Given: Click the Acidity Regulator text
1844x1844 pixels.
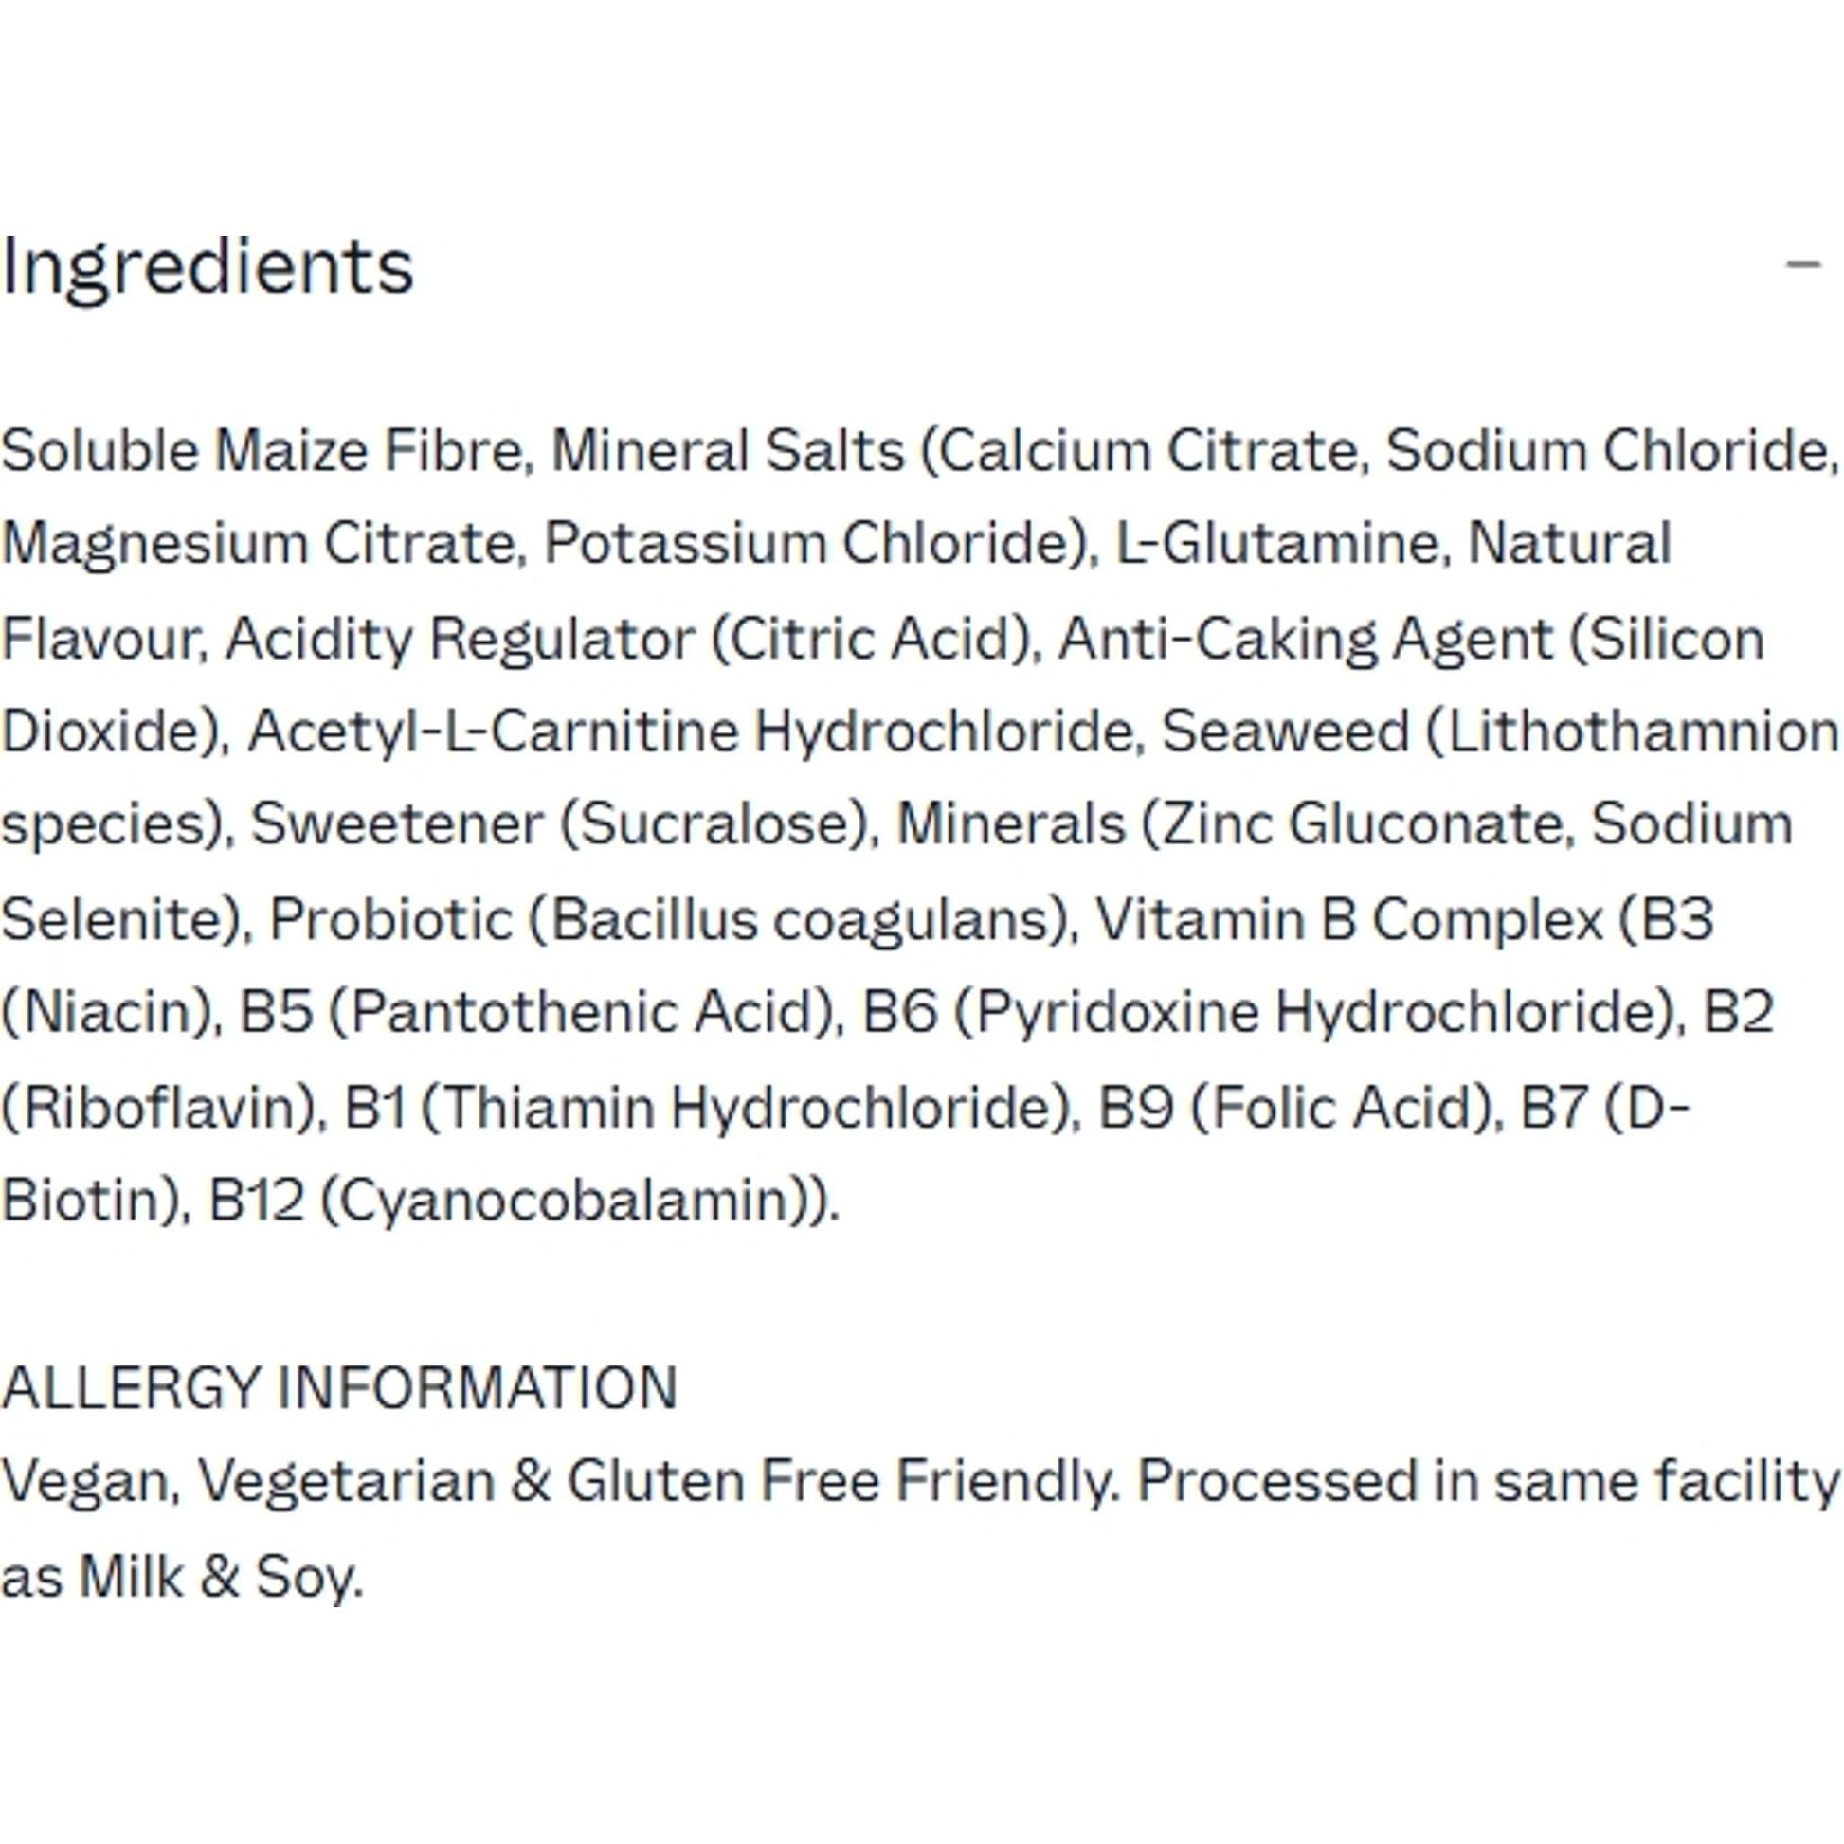Looking at the screenshot, I should click(459, 638).
